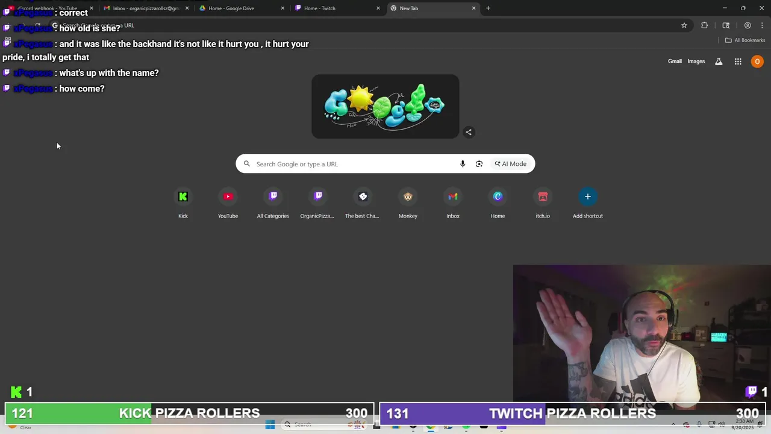Open Search Labs flask icon

click(x=719, y=61)
